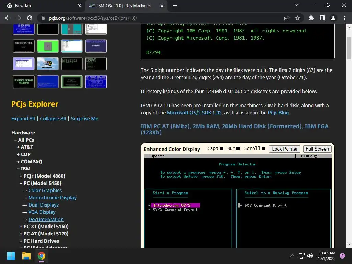352x264 pixels.
Task: Click the Lock Pointer button
Action: pyautogui.click(x=285, y=149)
